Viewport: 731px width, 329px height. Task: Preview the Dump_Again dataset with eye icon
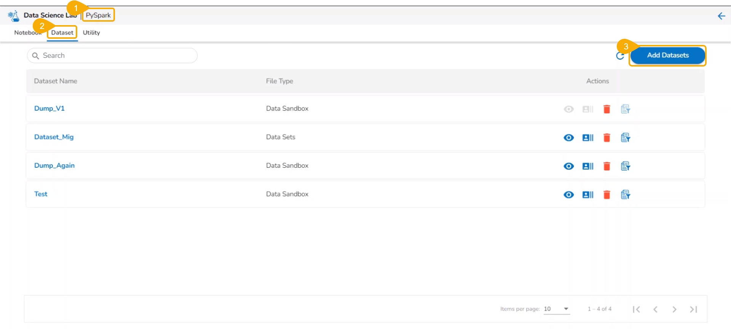pyautogui.click(x=569, y=166)
